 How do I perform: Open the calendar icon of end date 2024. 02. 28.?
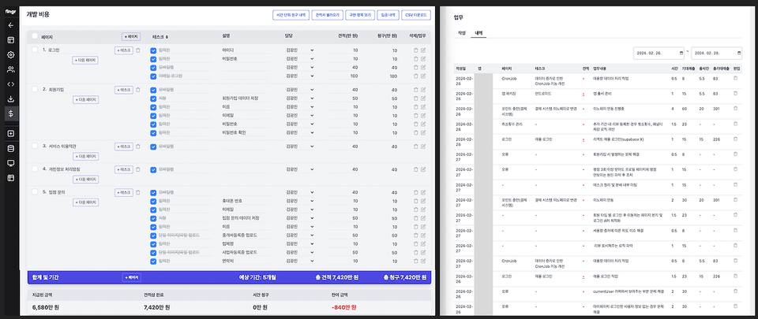point(739,53)
